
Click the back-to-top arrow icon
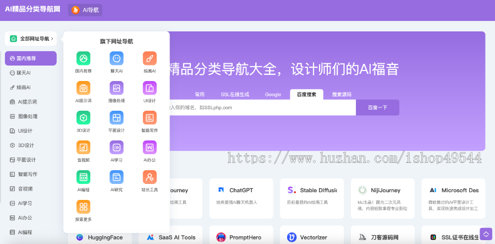click(486, 234)
